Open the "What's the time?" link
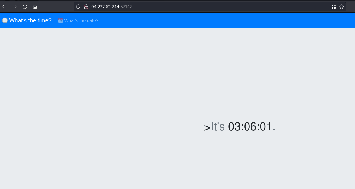The width and height of the screenshot is (355, 189). 30,20
